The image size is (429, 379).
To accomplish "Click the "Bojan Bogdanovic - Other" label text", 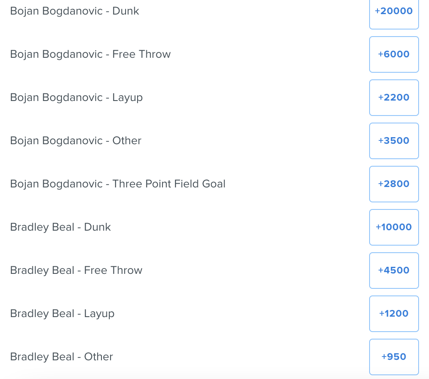I will click(76, 140).
